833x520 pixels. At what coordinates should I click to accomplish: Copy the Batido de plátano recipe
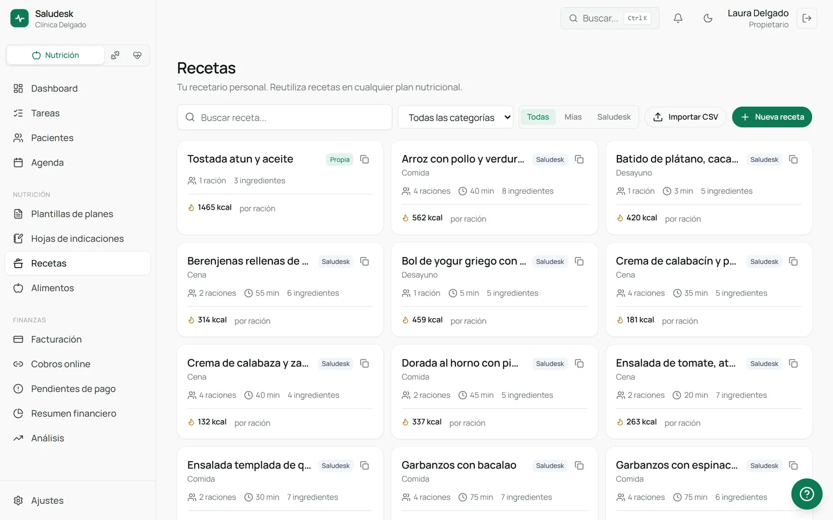tap(793, 159)
